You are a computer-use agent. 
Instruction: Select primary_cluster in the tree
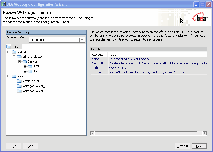click(32, 57)
